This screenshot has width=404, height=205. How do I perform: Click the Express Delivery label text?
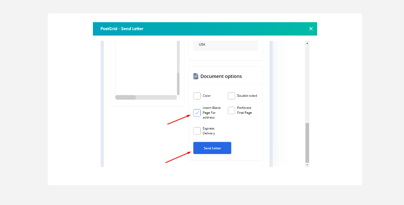(x=209, y=131)
